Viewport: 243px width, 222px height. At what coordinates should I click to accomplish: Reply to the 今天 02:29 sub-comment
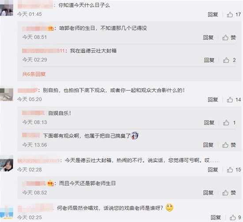209,60
